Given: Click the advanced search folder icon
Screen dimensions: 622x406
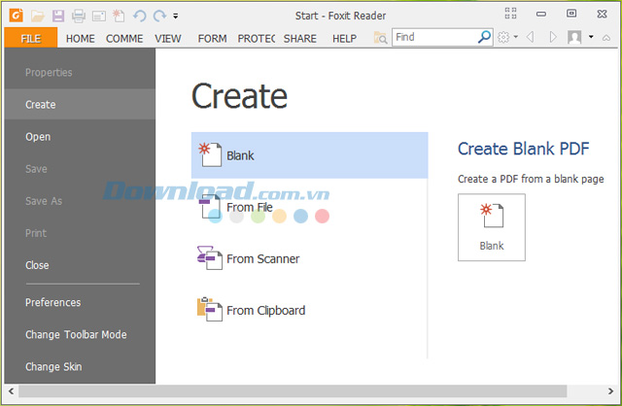Looking at the screenshot, I should coord(380,38).
